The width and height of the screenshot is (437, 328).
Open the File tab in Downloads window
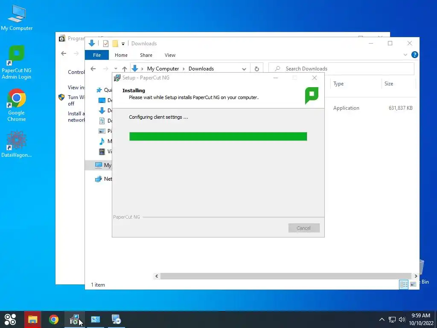click(97, 55)
